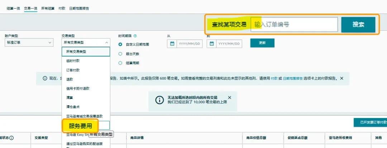The image size is (387, 148).
Task: Click the calendar icon for the 到 end date
Action: point(212,44)
